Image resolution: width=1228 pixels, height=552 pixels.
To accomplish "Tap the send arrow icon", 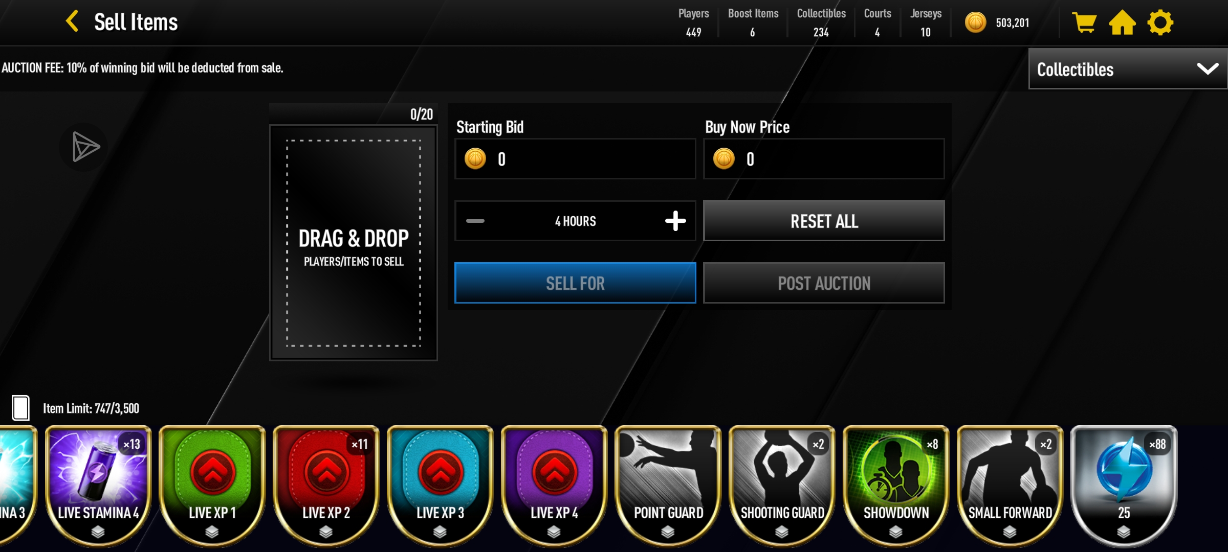I will coord(84,147).
